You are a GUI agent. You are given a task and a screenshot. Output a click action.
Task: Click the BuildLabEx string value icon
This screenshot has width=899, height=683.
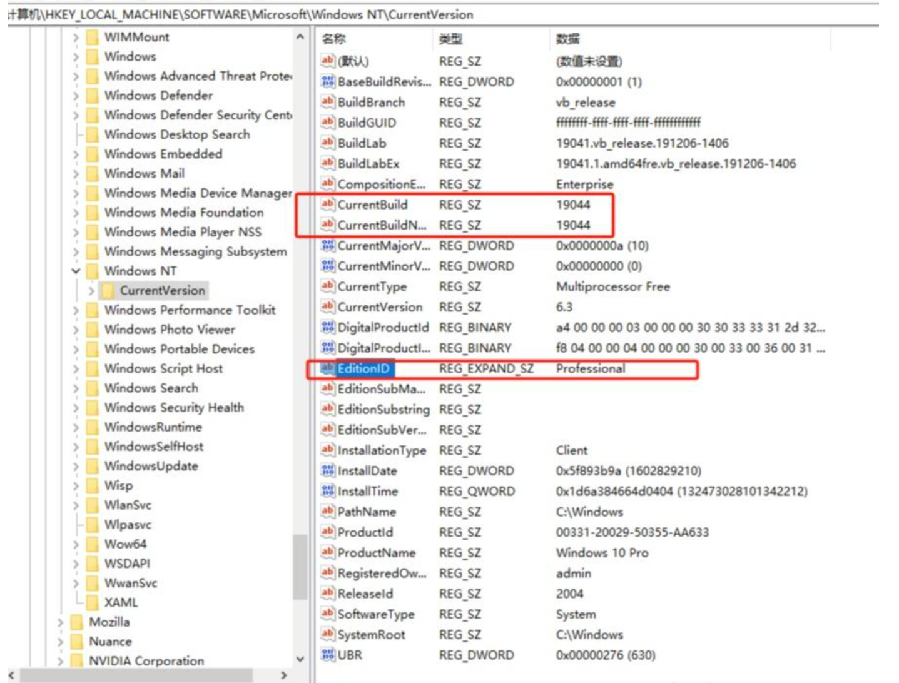[328, 163]
